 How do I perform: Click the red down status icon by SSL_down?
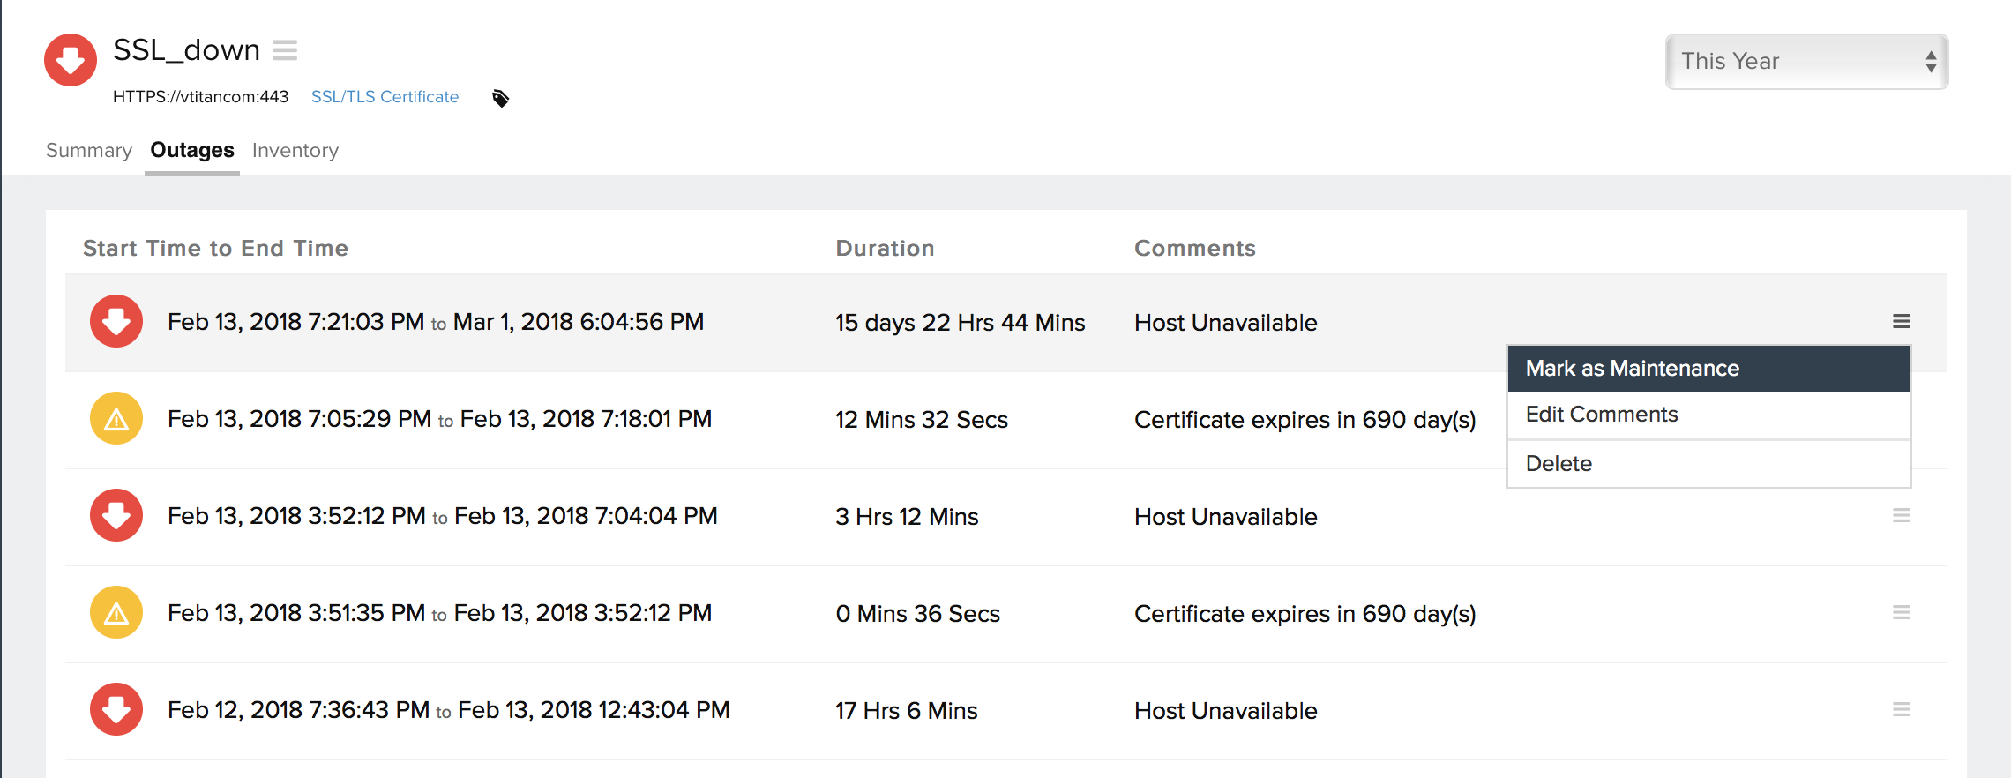pyautogui.click(x=71, y=60)
